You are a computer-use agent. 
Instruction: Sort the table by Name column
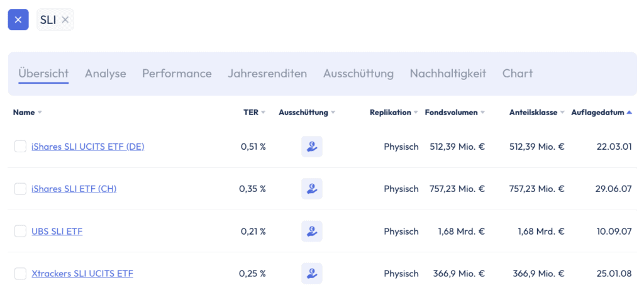point(28,112)
